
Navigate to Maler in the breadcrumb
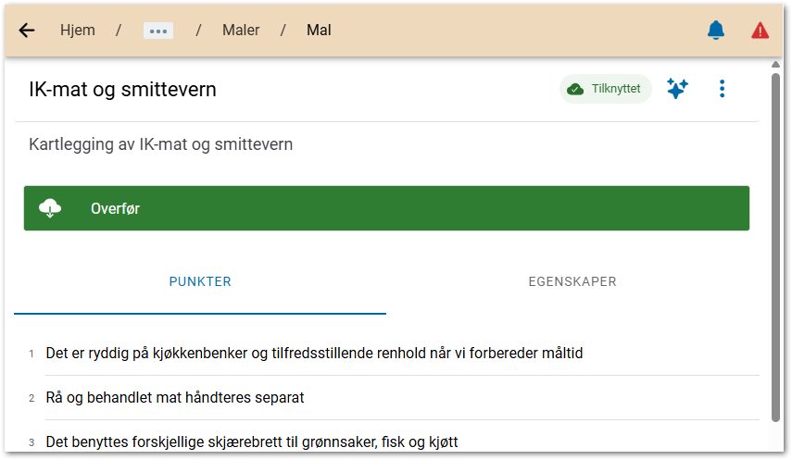coord(241,31)
